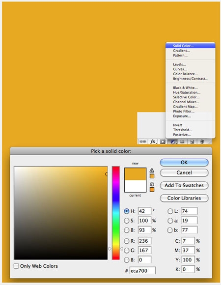The height and width of the screenshot is (285, 221).
Task: Choose Brightness/Contrast... menu entry
Action: [191, 79]
